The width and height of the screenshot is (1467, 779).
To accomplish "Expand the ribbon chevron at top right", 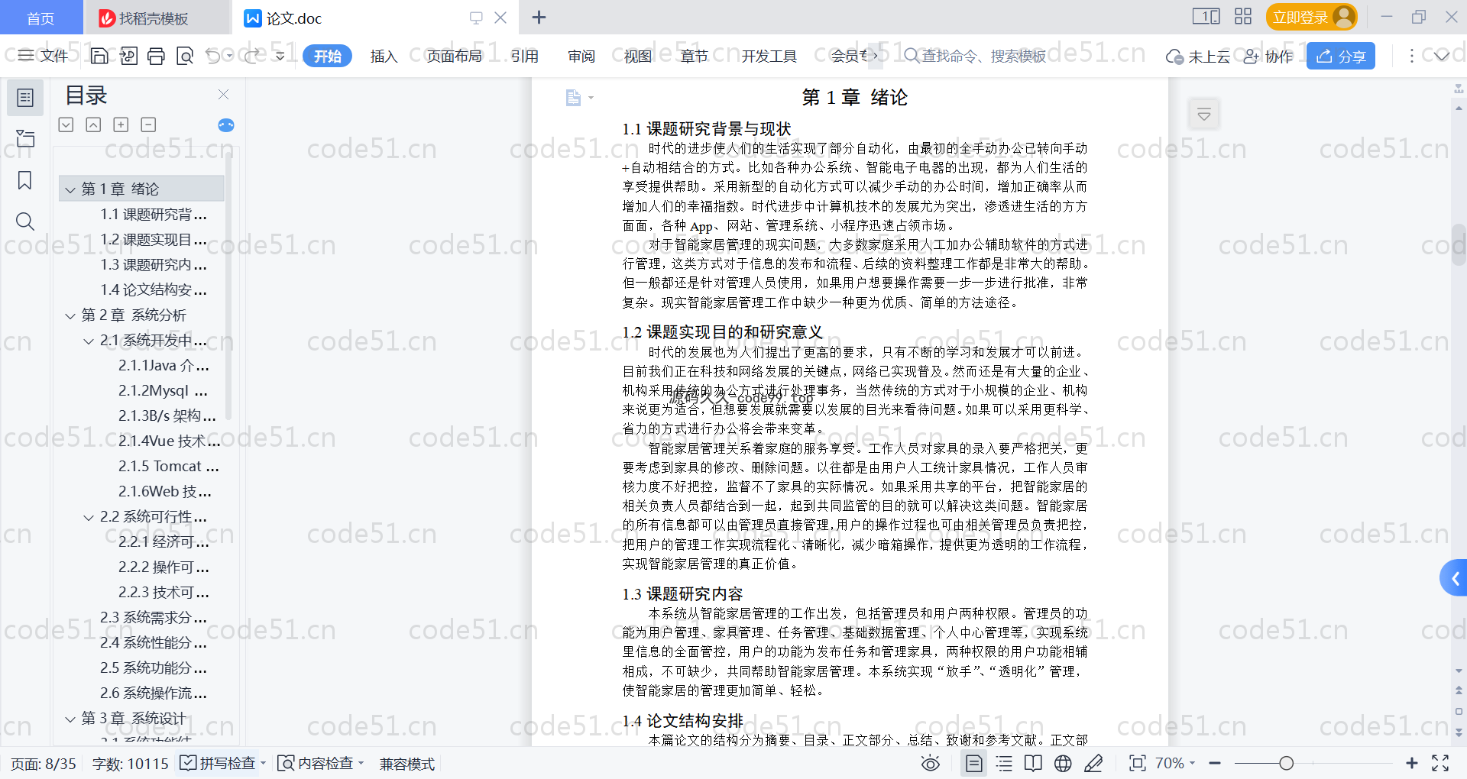I will [1441, 56].
